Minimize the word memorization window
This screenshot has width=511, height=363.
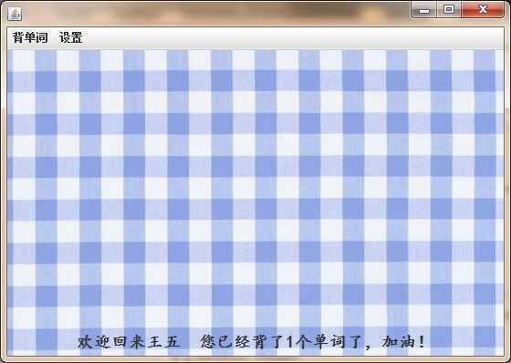pyautogui.click(x=424, y=10)
